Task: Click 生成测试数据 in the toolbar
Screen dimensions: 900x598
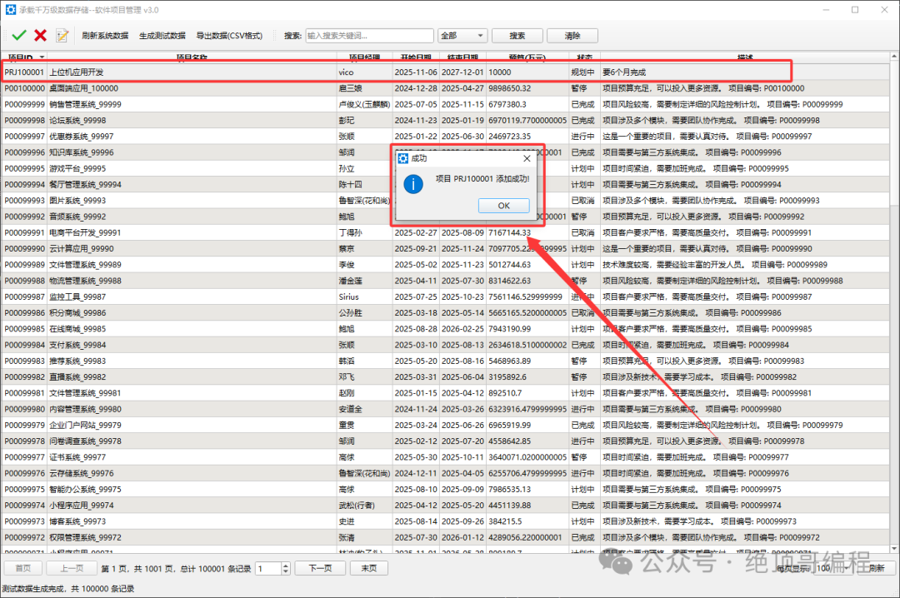Action: coord(162,36)
